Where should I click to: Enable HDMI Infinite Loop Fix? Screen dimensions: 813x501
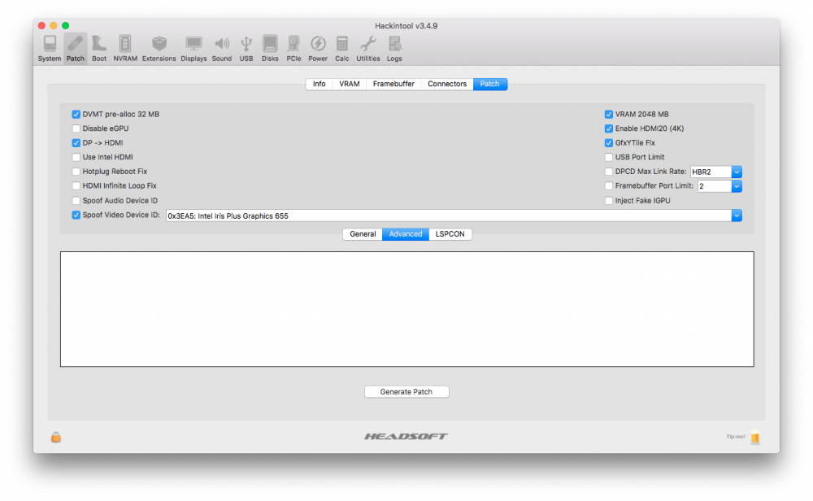click(x=76, y=185)
